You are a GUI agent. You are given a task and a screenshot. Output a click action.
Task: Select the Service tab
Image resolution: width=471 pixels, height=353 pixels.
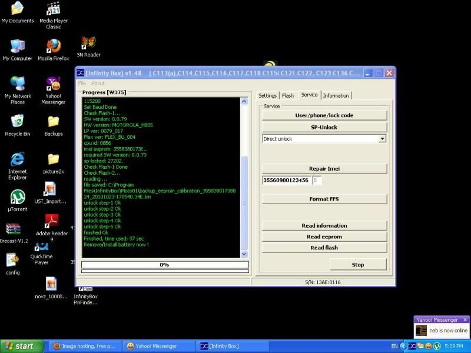click(309, 95)
